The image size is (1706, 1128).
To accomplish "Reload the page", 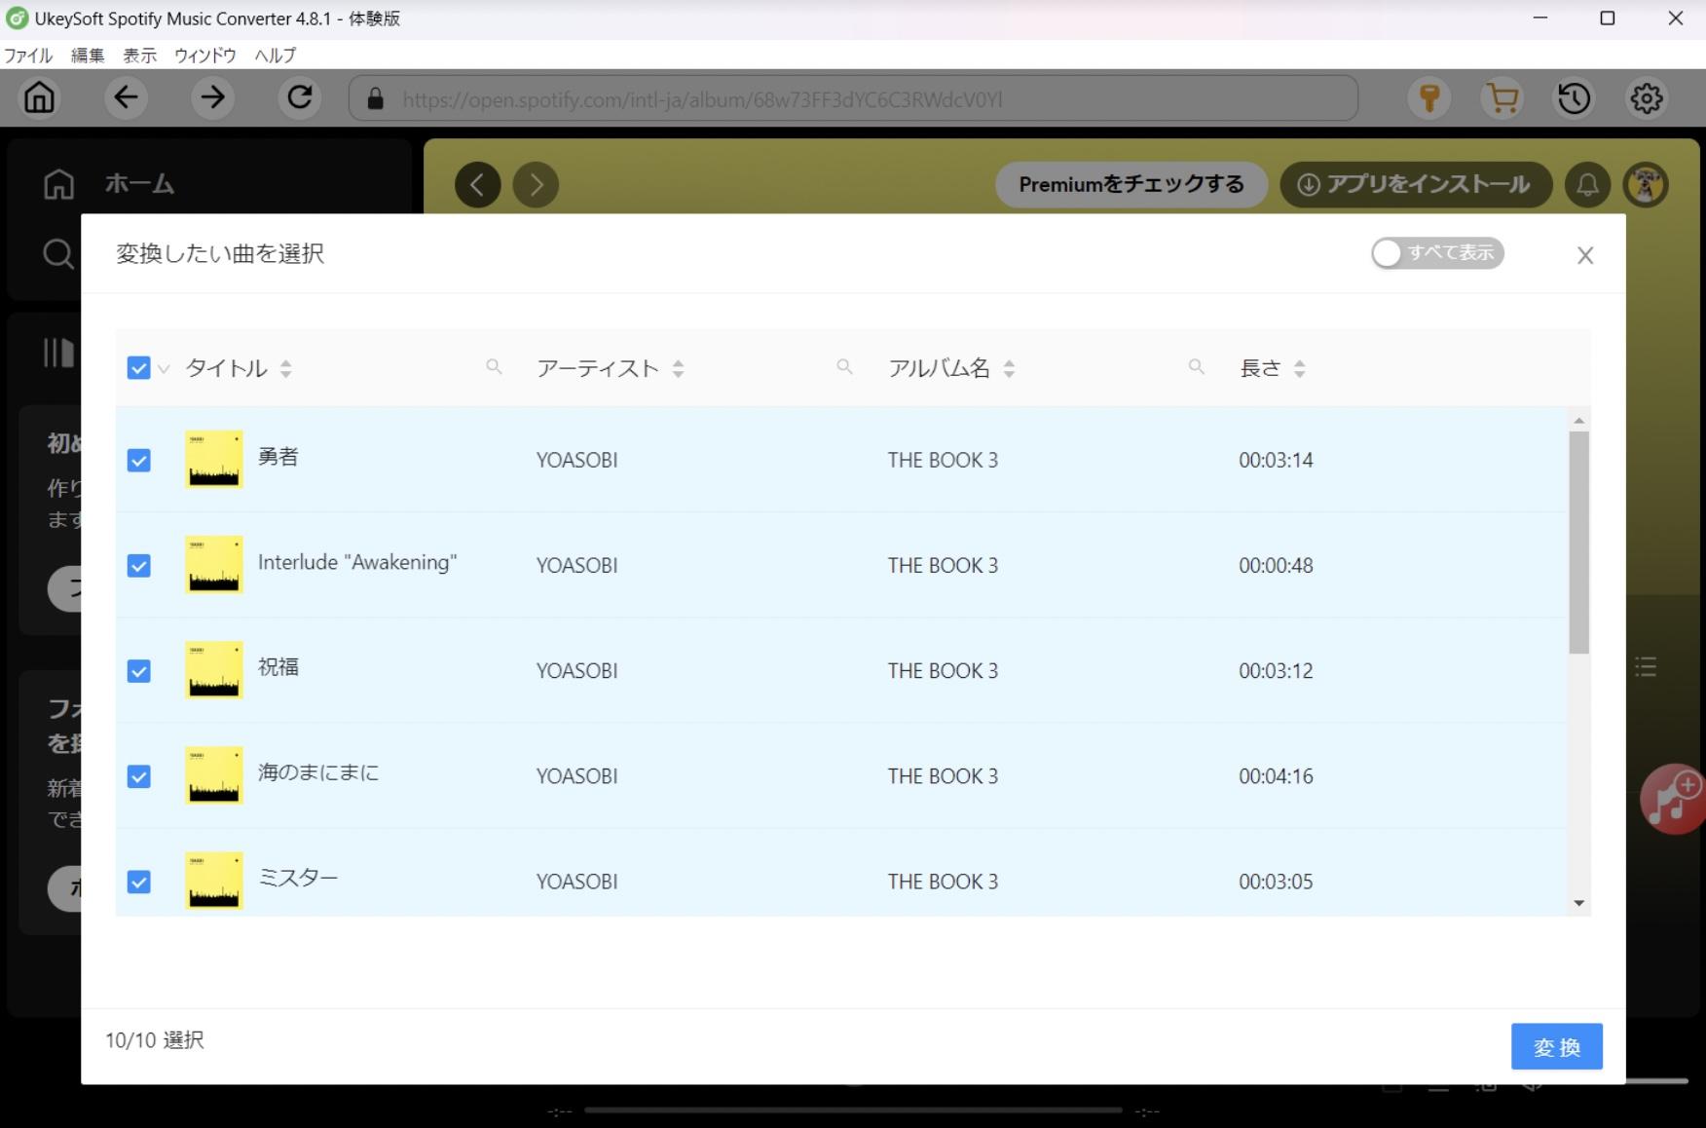I will point(300,97).
